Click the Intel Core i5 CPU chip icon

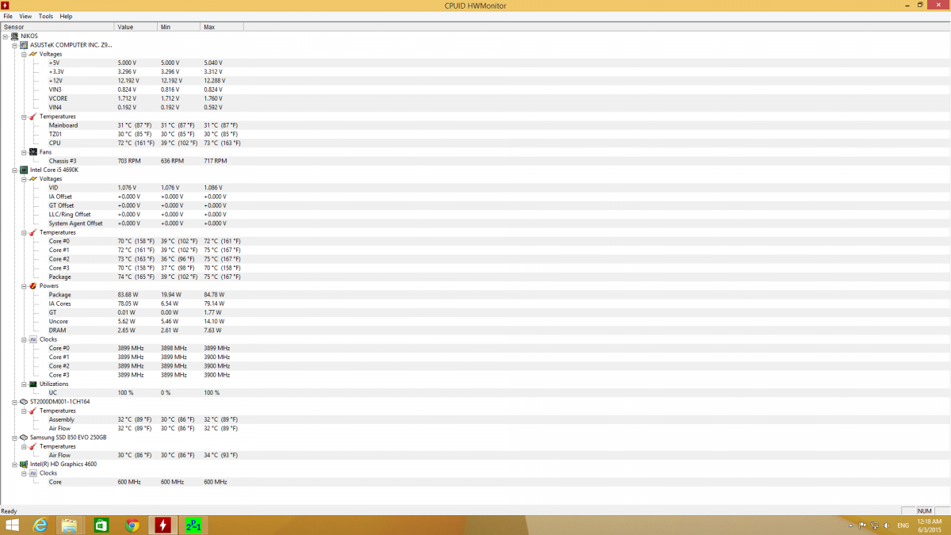[24, 170]
